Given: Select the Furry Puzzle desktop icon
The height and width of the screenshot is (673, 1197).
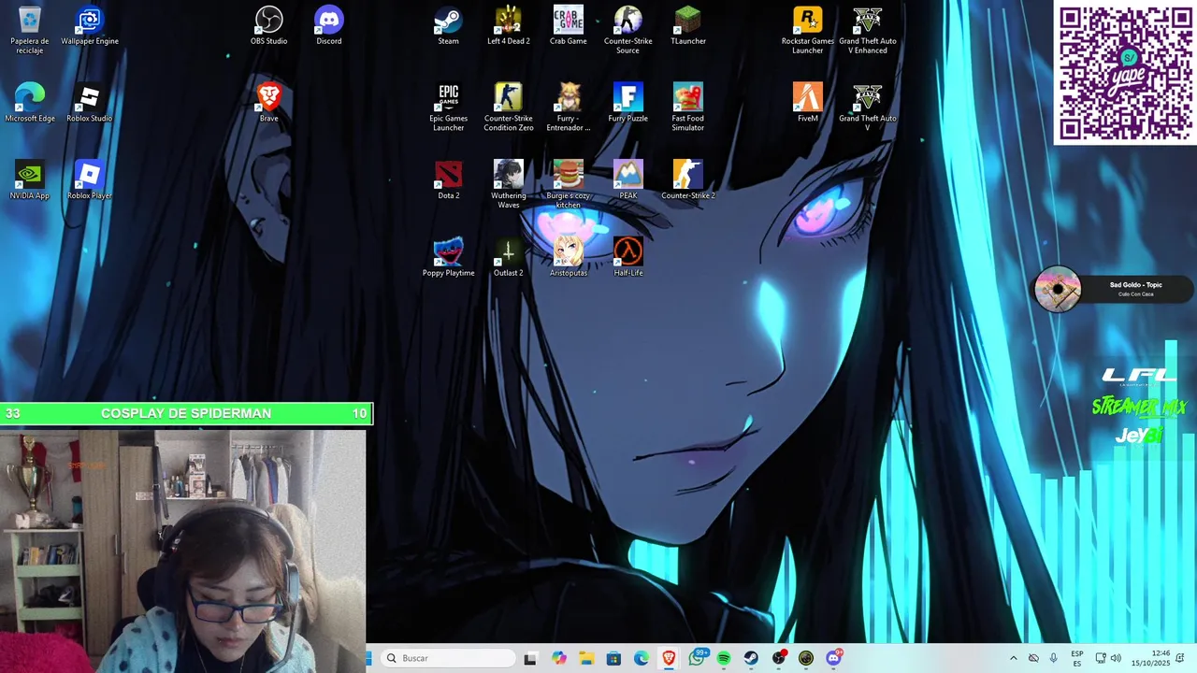Looking at the screenshot, I should pyautogui.click(x=628, y=103).
